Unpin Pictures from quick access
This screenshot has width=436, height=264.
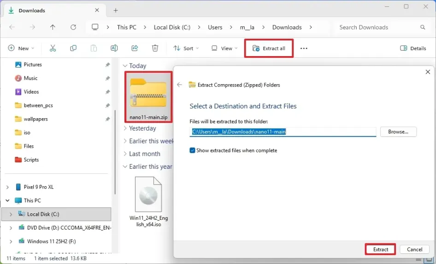click(x=107, y=65)
